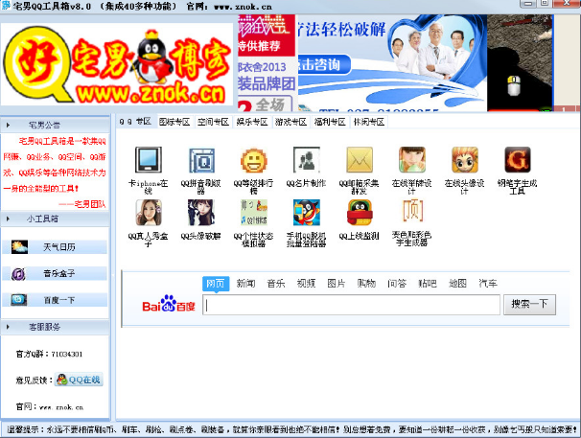Select Baidu 网页 search category
This screenshot has height=438, width=581.
(216, 284)
